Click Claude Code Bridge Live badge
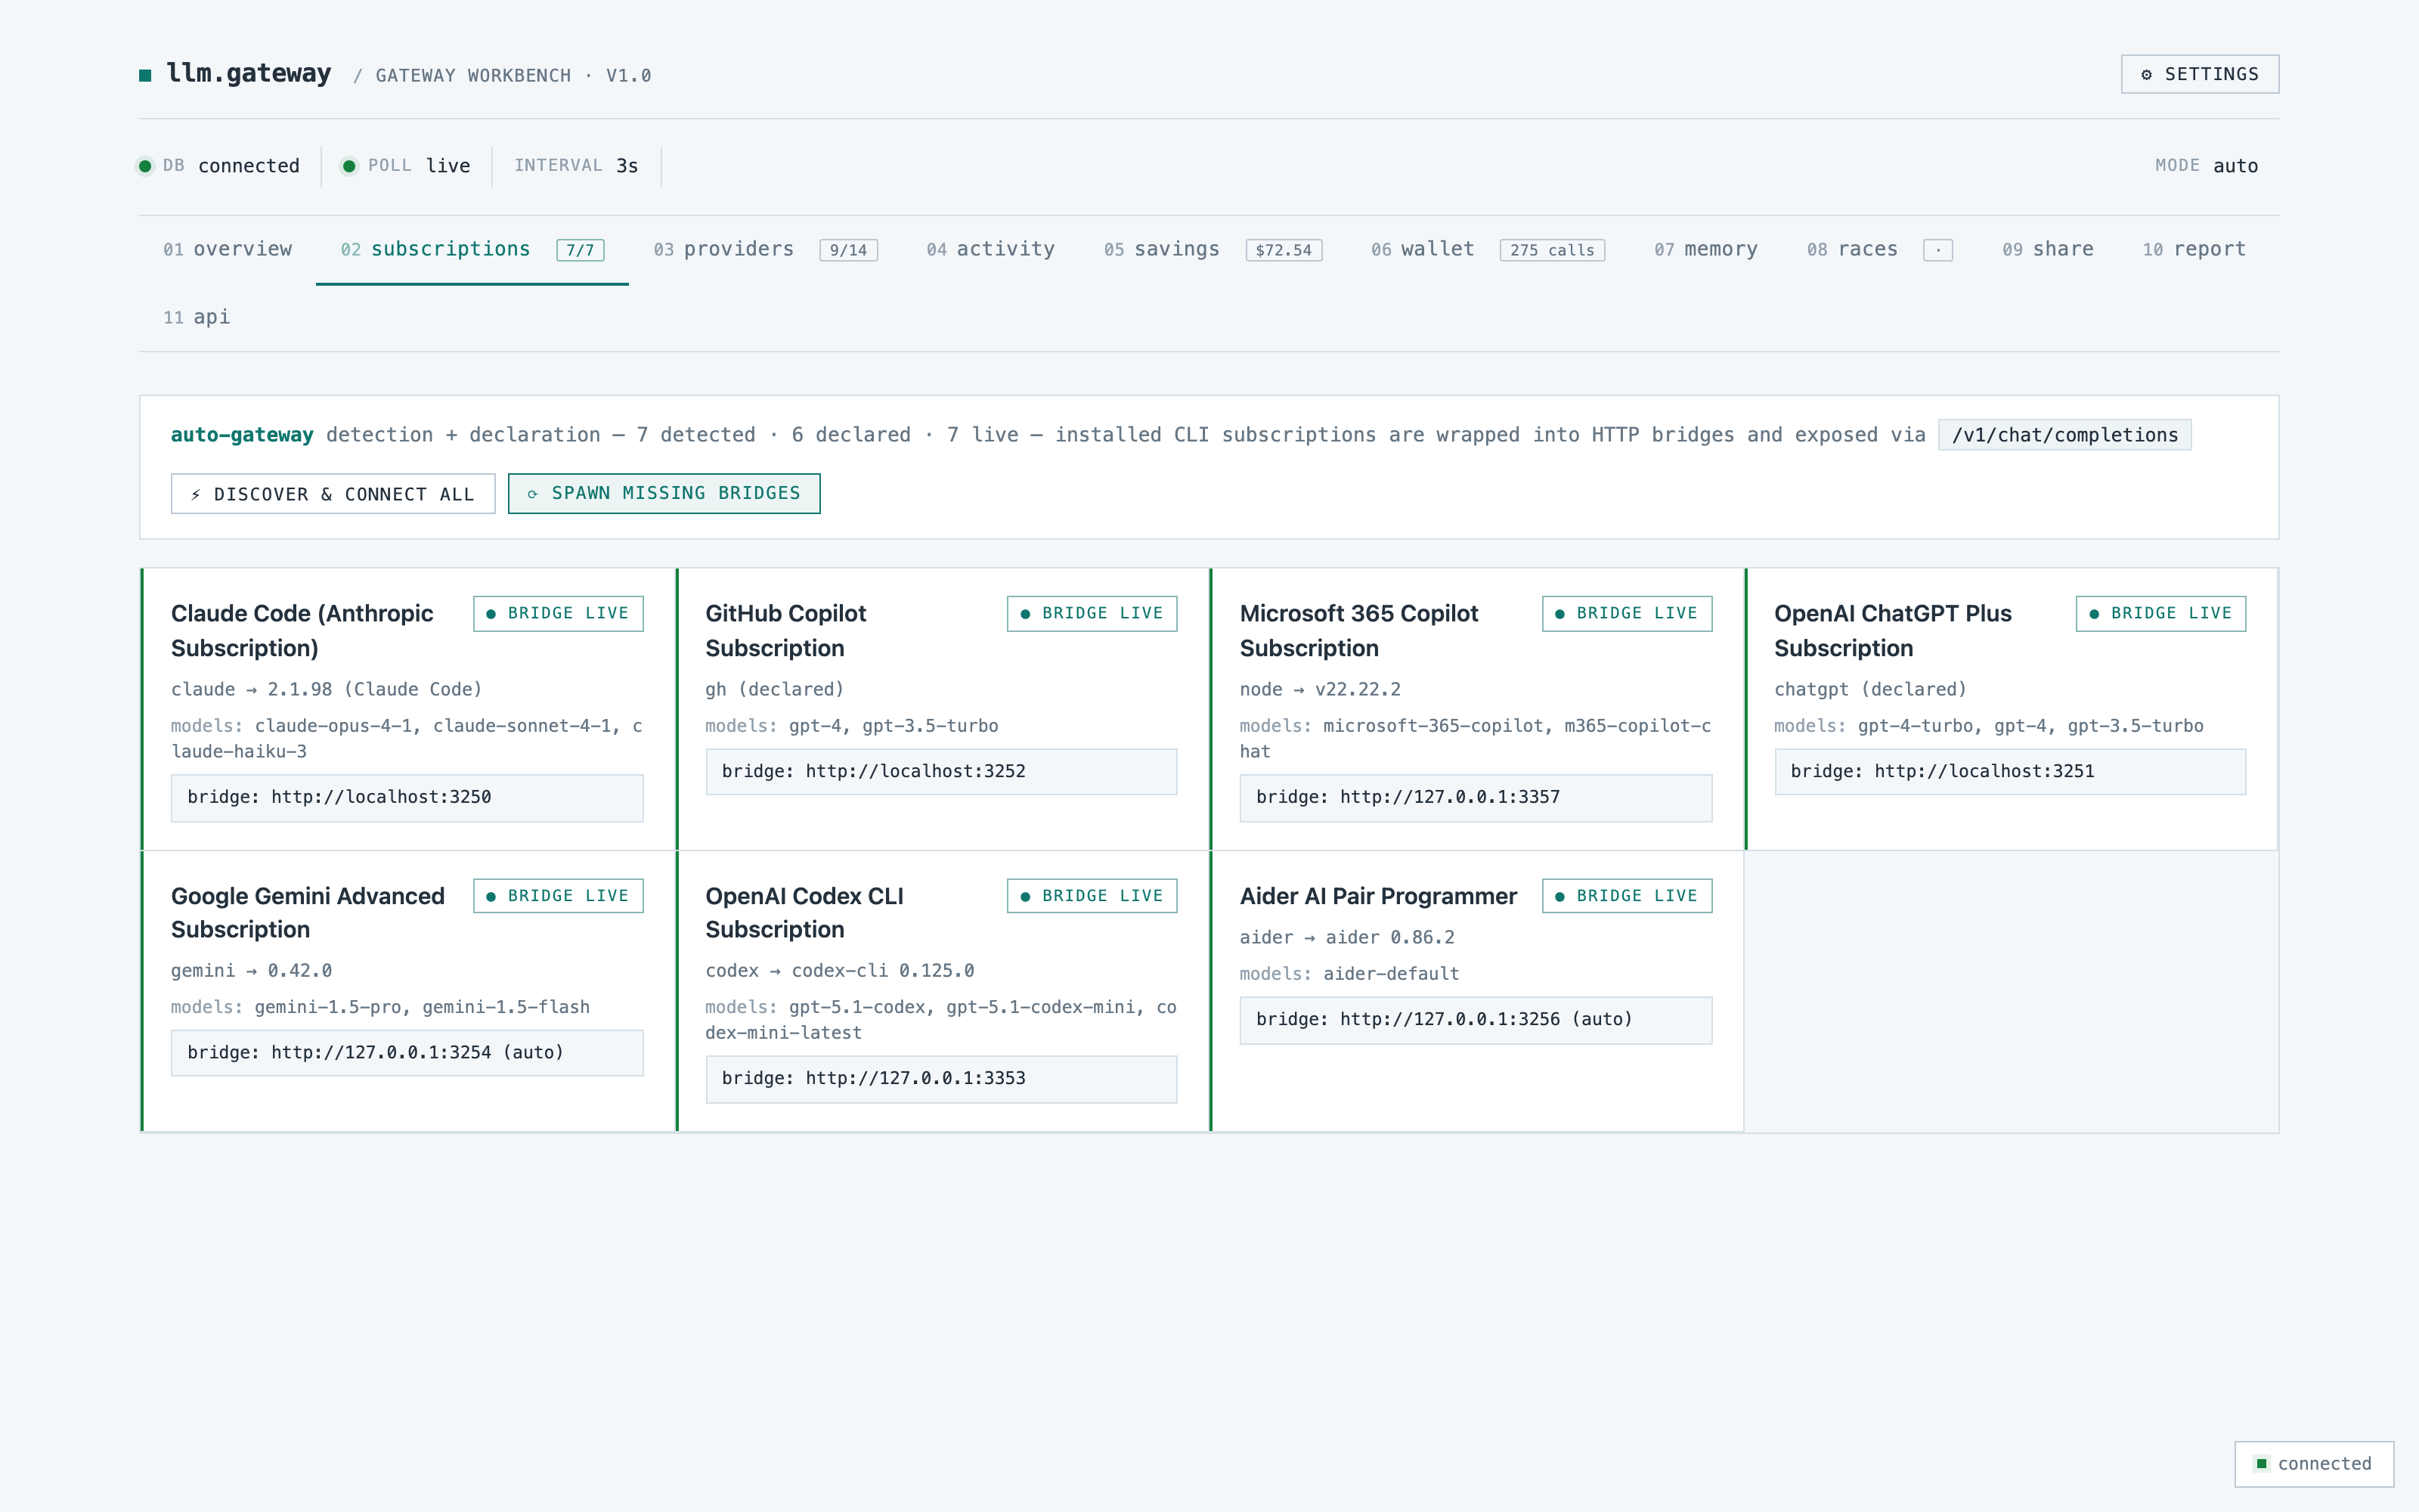The height and width of the screenshot is (1512, 2419). [x=558, y=613]
